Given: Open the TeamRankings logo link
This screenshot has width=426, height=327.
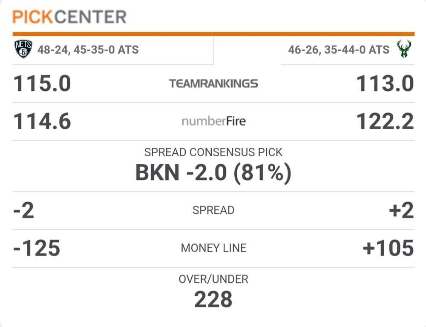Looking at the screenshot, I should [x=213, y=83].
